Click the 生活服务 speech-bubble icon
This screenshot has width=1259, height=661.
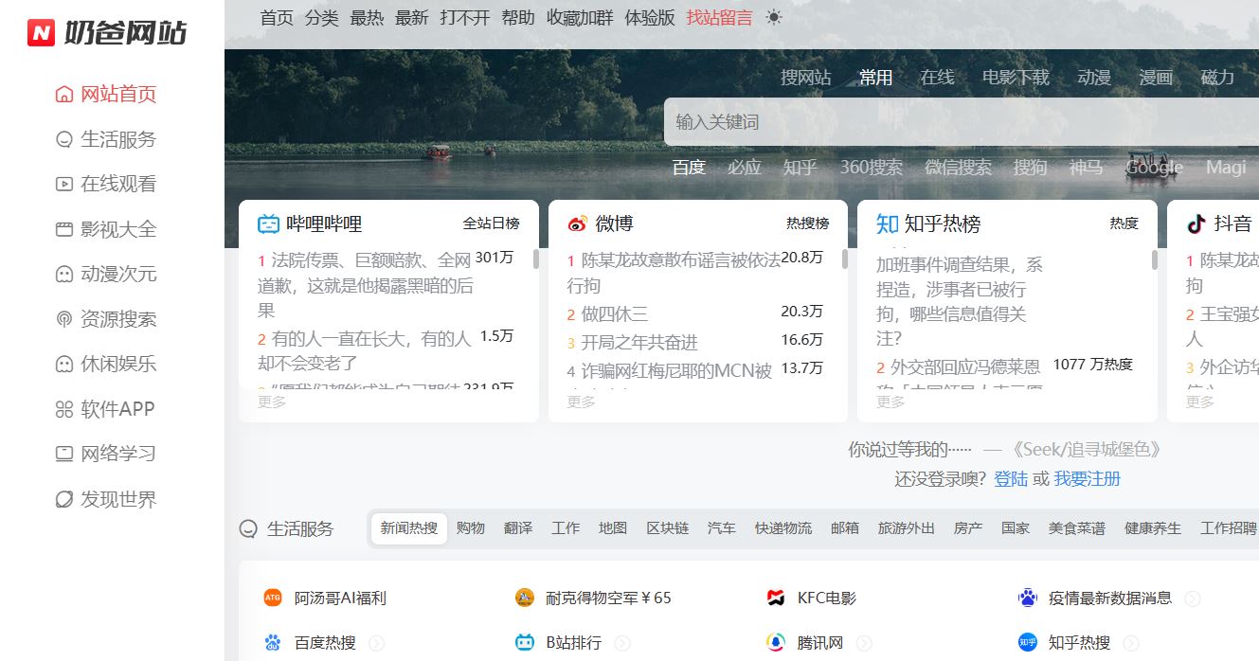(x=246, y=528)
